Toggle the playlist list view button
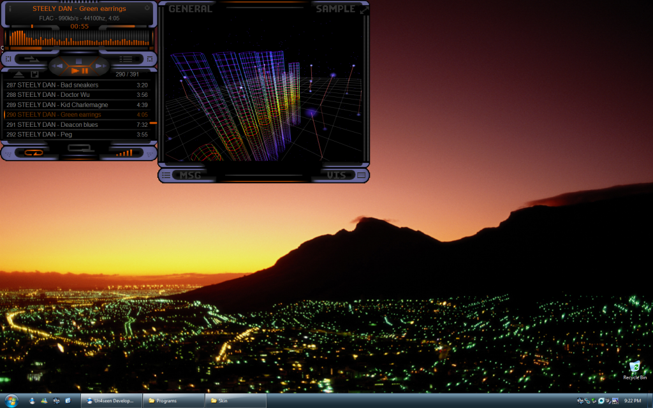 [126, 59]
